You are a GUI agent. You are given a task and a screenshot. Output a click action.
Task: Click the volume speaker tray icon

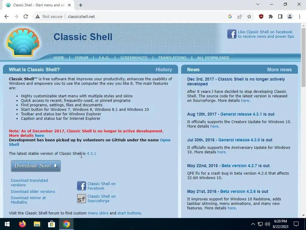267,224
